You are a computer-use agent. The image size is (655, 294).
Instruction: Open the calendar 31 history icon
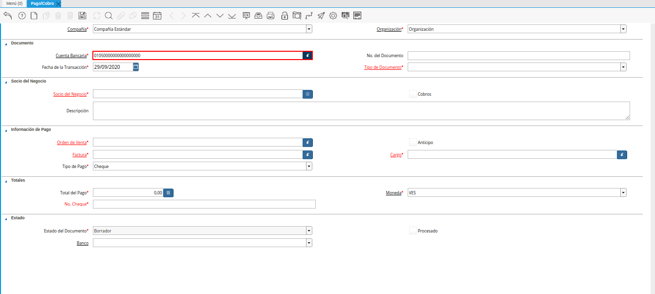[x=157, y=16]
